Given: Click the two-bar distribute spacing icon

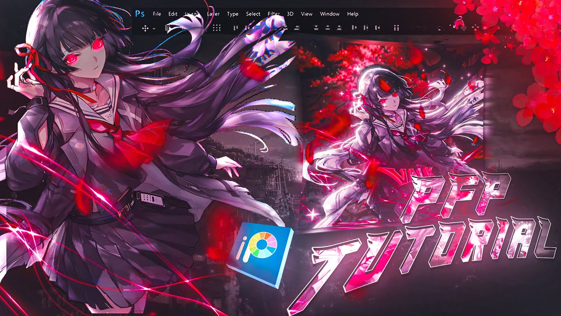Looking at the screenshot, I should (396, 28).
